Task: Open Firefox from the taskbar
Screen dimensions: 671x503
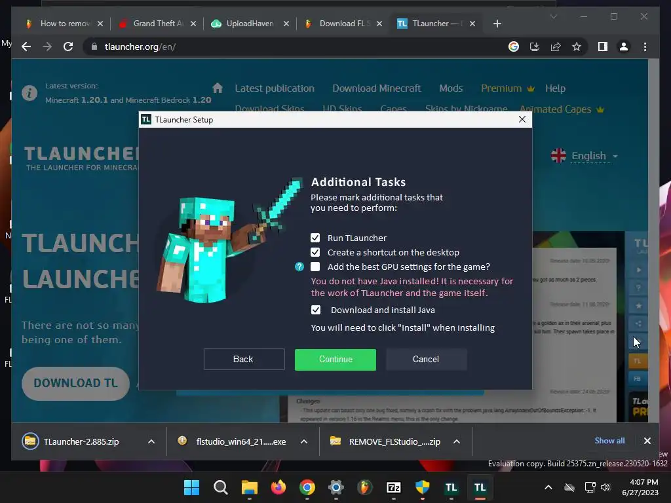Action: pos(278,487)
